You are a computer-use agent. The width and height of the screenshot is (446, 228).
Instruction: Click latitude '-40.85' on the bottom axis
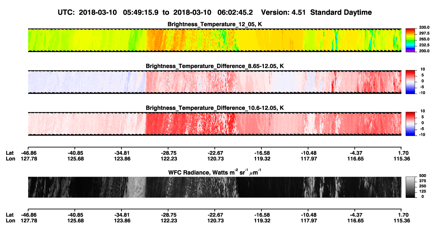coord(75,215)
